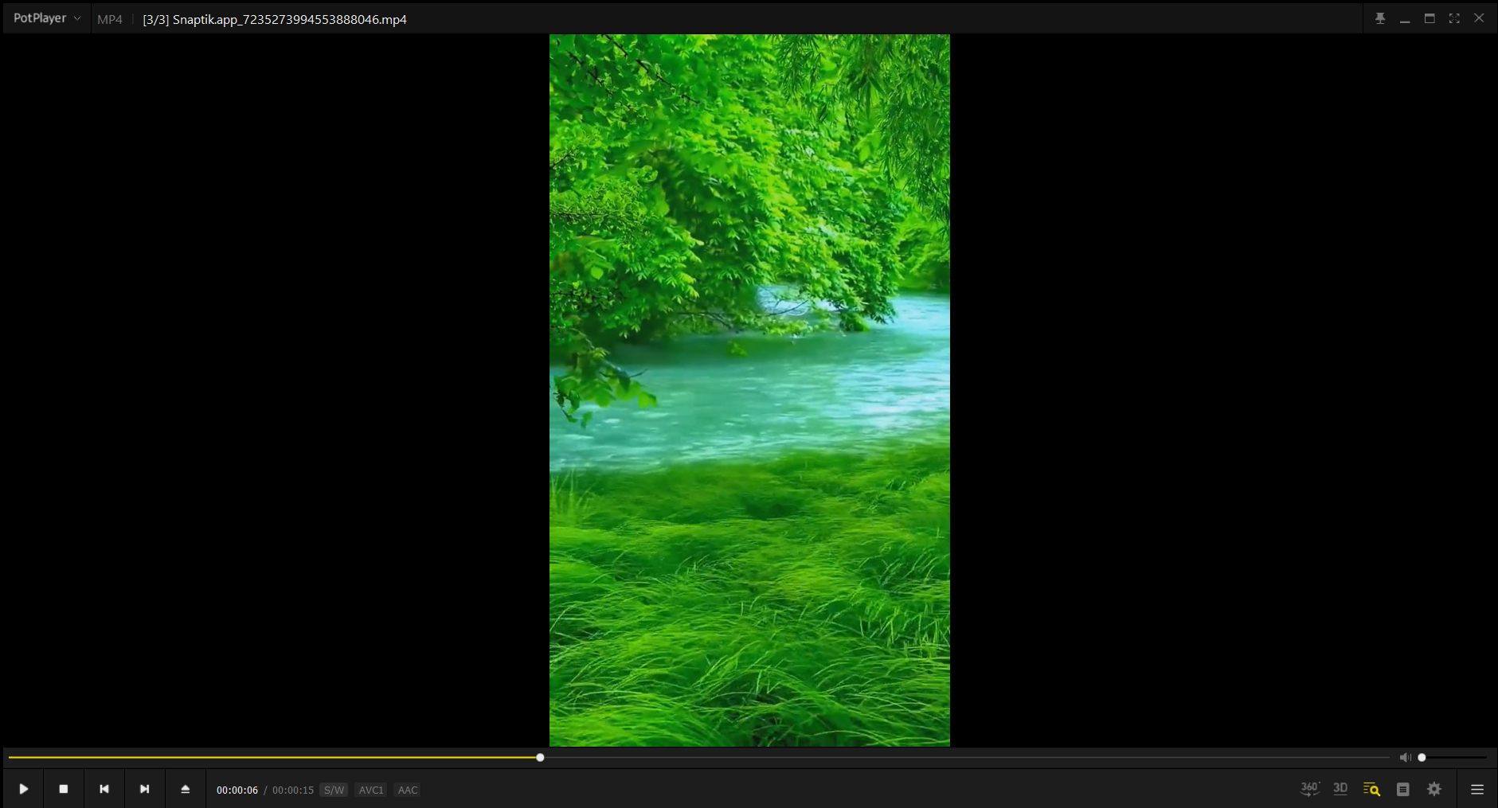Click the Play button

point(24,789)
